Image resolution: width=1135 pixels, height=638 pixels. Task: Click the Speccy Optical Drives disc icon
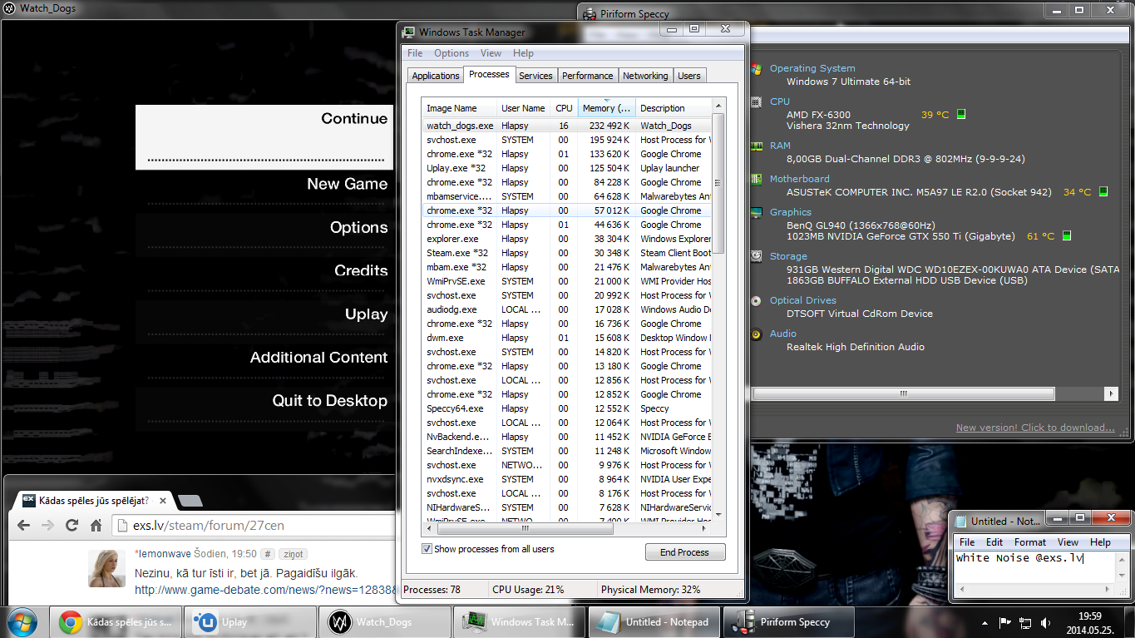point(756,300)
